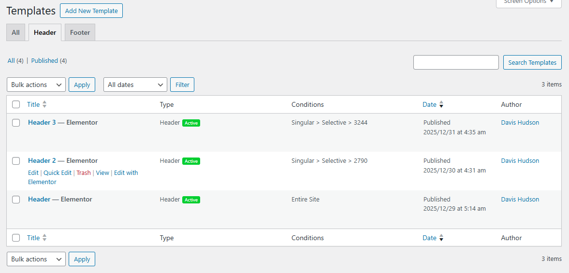The width and height of the screenshot is (569, 273).
Task: Toggle select-all checkbox in table footer
Action: click(x=16, y=238)
